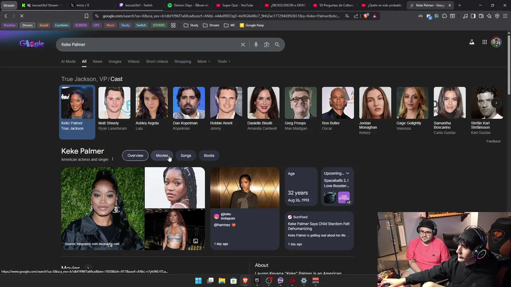
Task: Expand the More search filters dropdown
Action: [x=204, y=61]
